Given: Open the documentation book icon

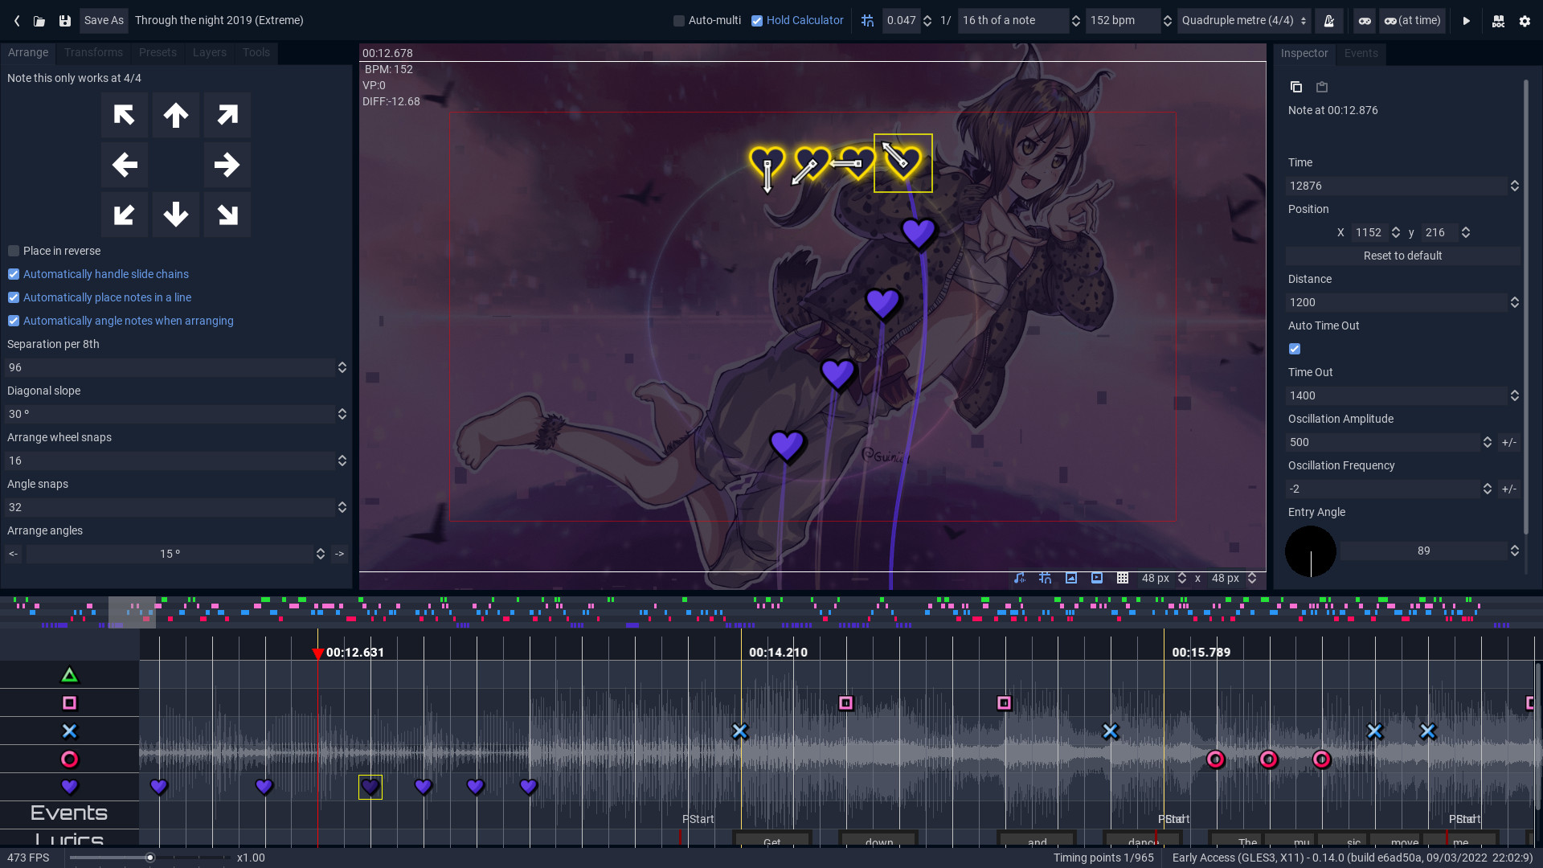Looking at the screenshot, I should coord(1498,21).
